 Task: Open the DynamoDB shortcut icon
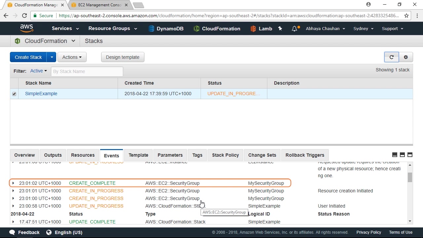coord(151,29)
